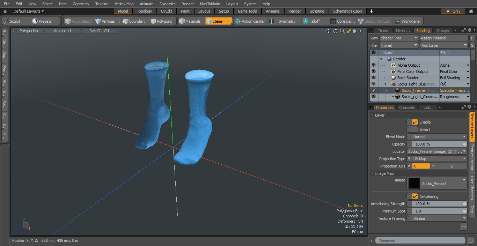Select Z projection axis

tap(457, 166)
